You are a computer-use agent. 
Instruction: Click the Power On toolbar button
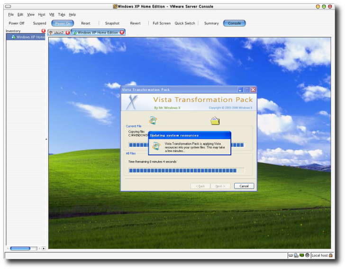pos(63,23)
